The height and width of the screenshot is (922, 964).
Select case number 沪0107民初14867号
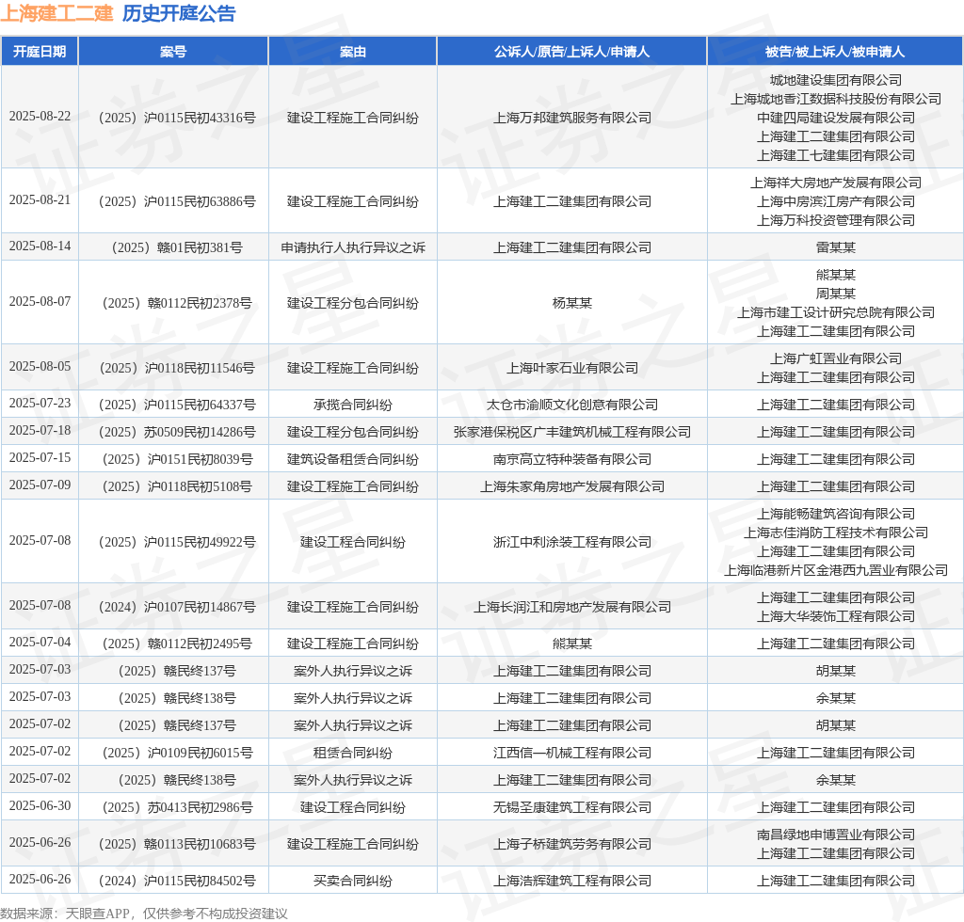coord(177,607)
